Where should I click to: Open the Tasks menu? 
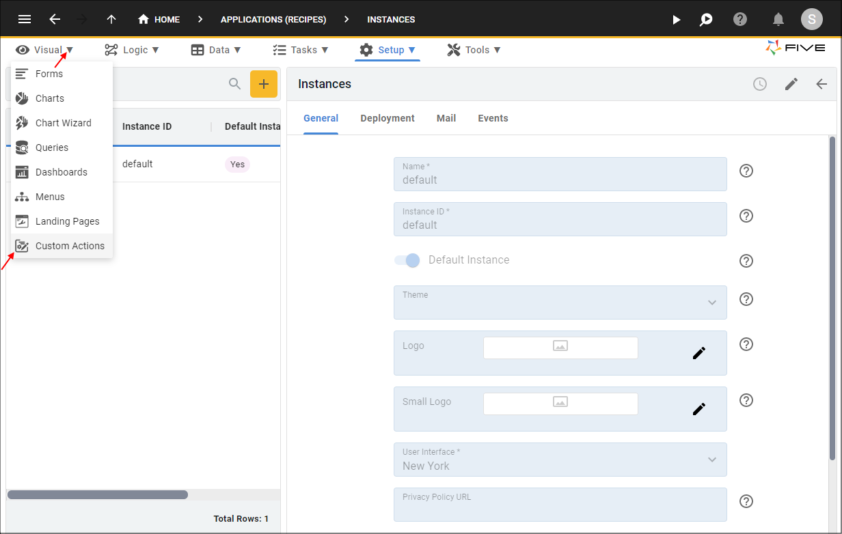[301, 50]
